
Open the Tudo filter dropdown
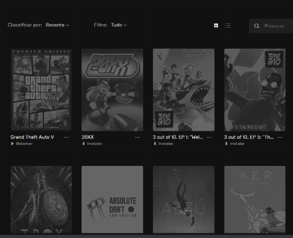(119, 25)
